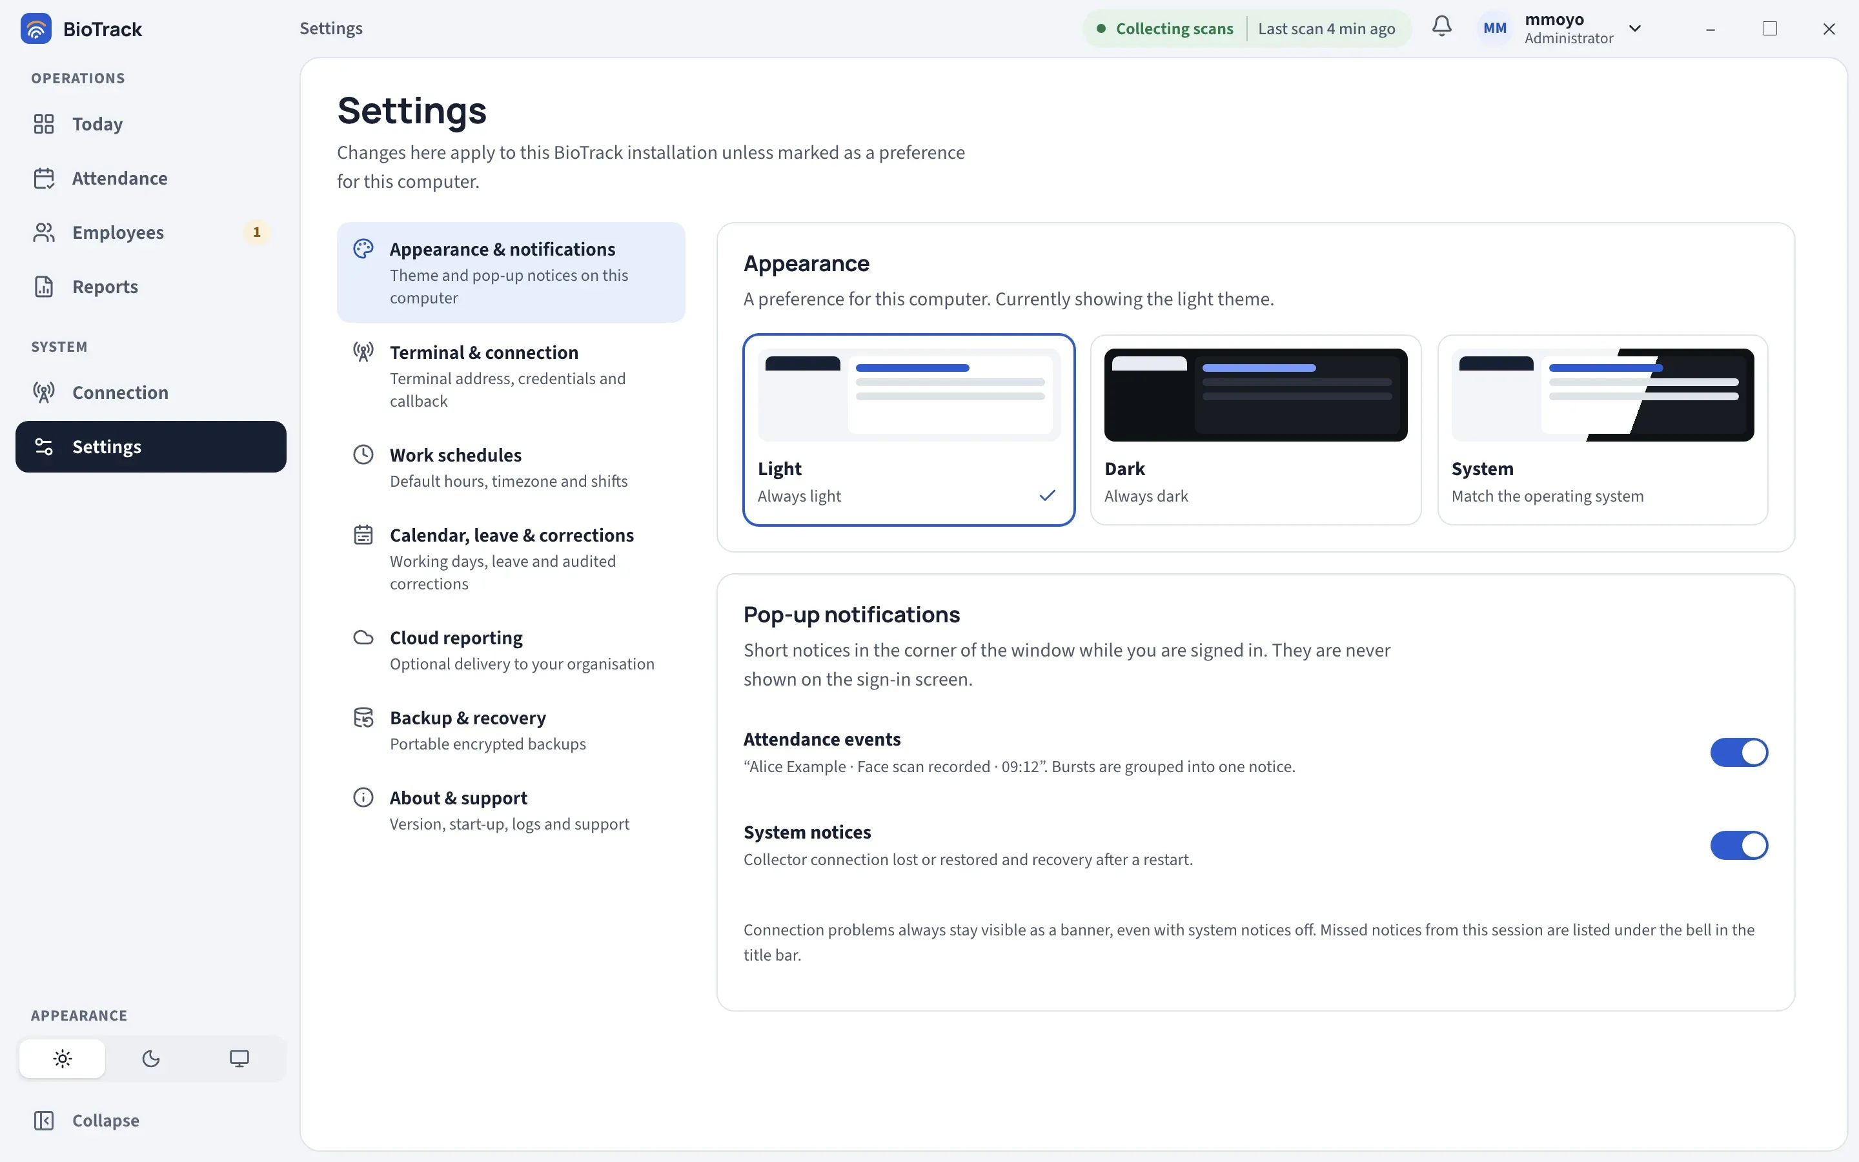Image resolution: width=1859 pixels, height=1162 pixels.
Task: Click the Backup & recovery database icon
Action: pyautogui.click(x=363, y=718)
